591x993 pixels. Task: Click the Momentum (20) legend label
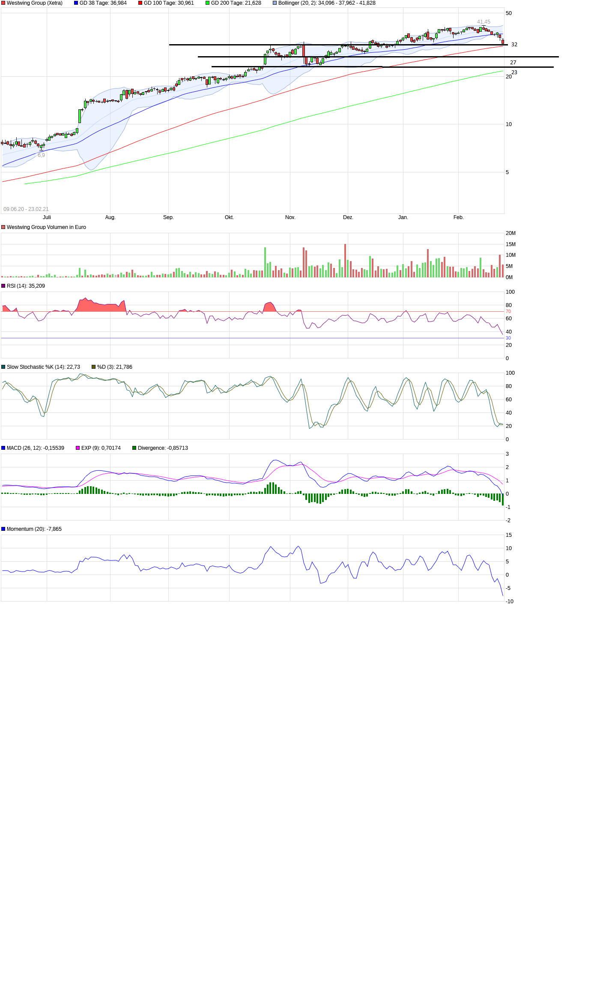click(34, 529)
